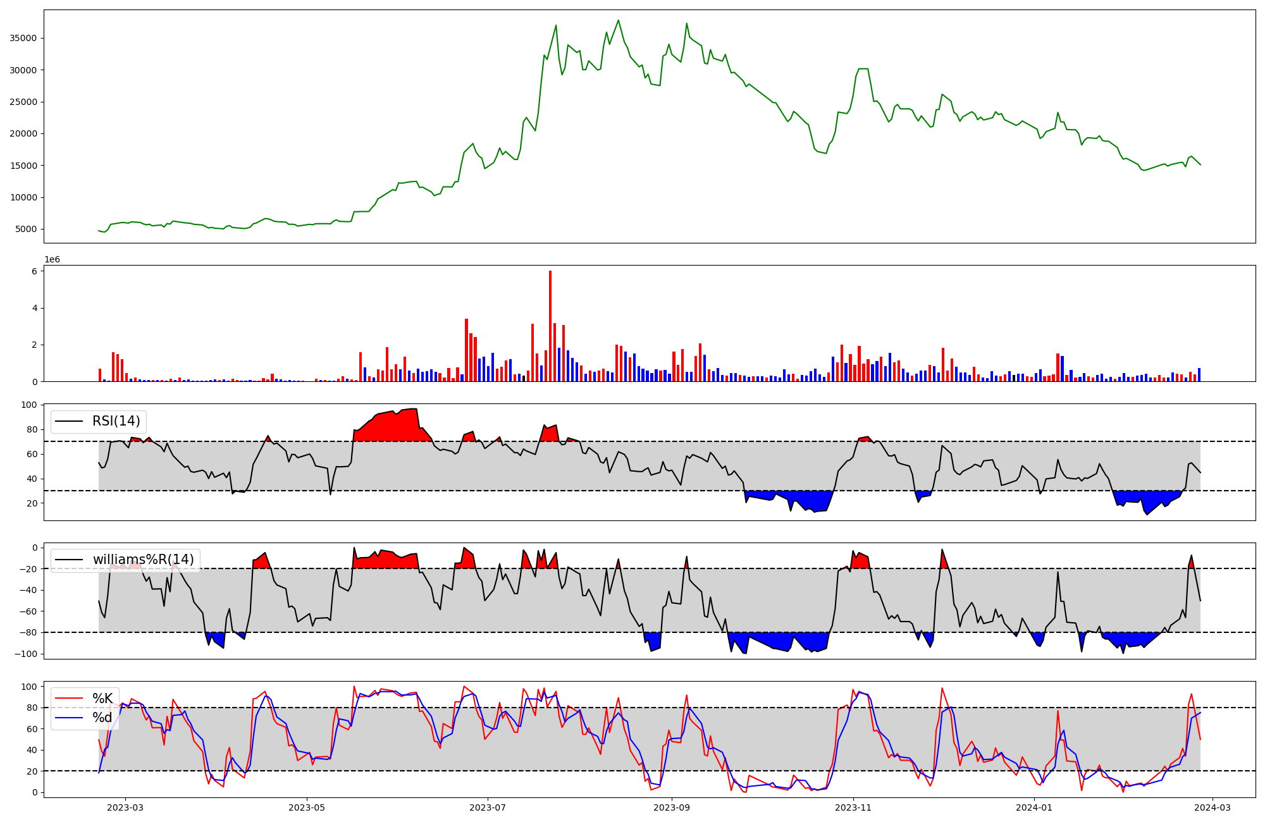The height and width of the screenshot is (822, 1265).
Task: Click the 35000 price axis tick label
Action: tap(23, 38)
